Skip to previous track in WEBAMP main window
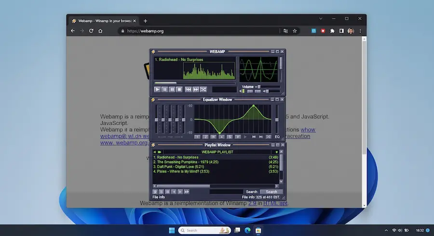 188,89
